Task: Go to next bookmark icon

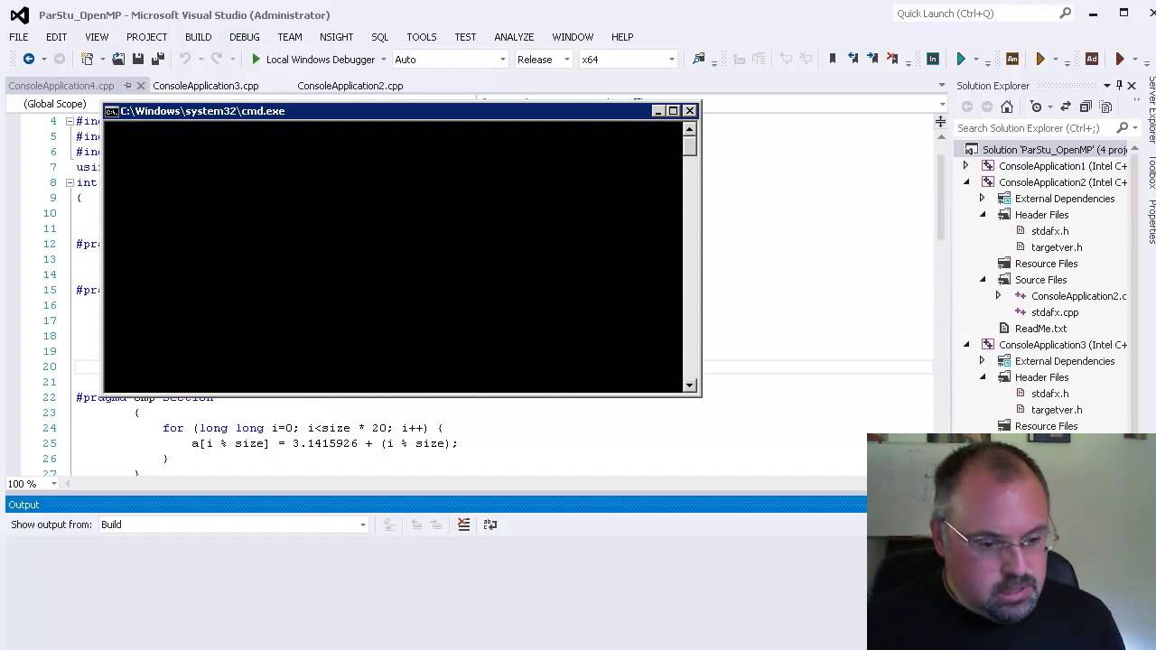Action: click(x=872, y=59)
